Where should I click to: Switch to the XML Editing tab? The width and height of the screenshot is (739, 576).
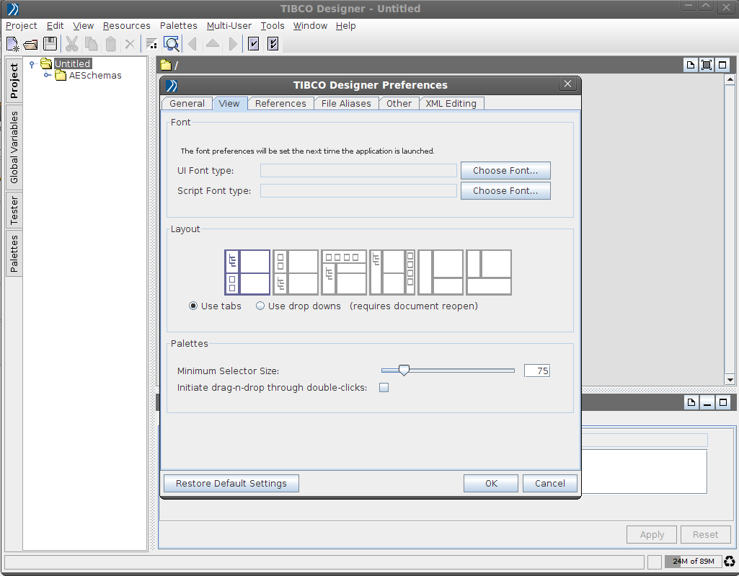pyautogui.click(x=451, y=103)
